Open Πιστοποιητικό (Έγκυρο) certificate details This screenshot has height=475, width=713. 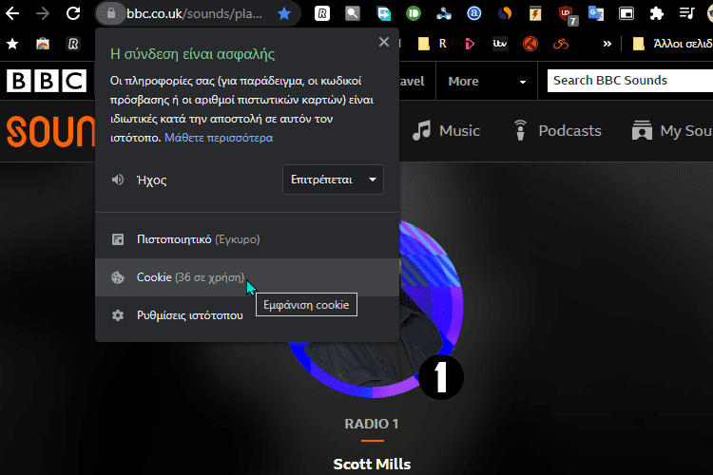(x=247, y=239)
